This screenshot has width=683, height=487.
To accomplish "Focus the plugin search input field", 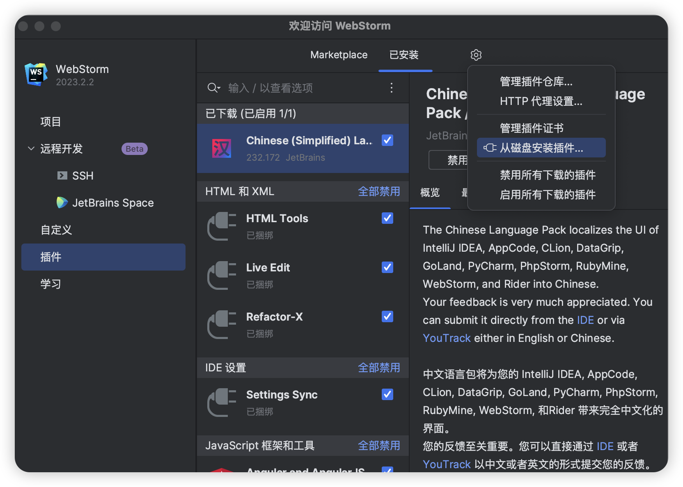I will 304,88.
